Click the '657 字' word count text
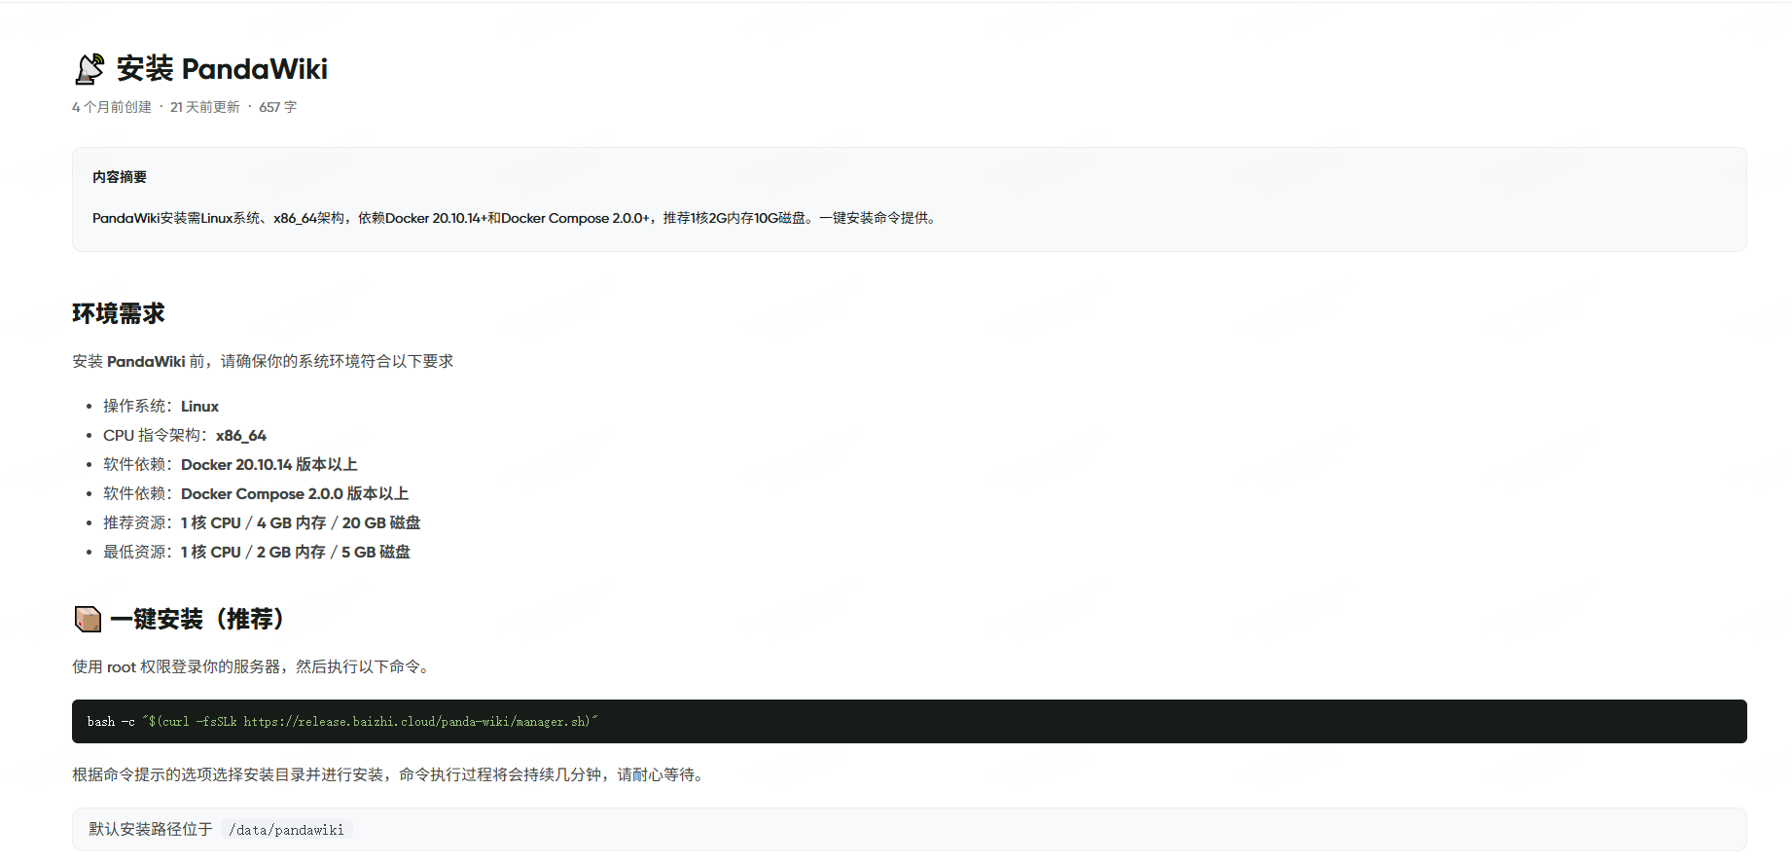 pos(278,107)
